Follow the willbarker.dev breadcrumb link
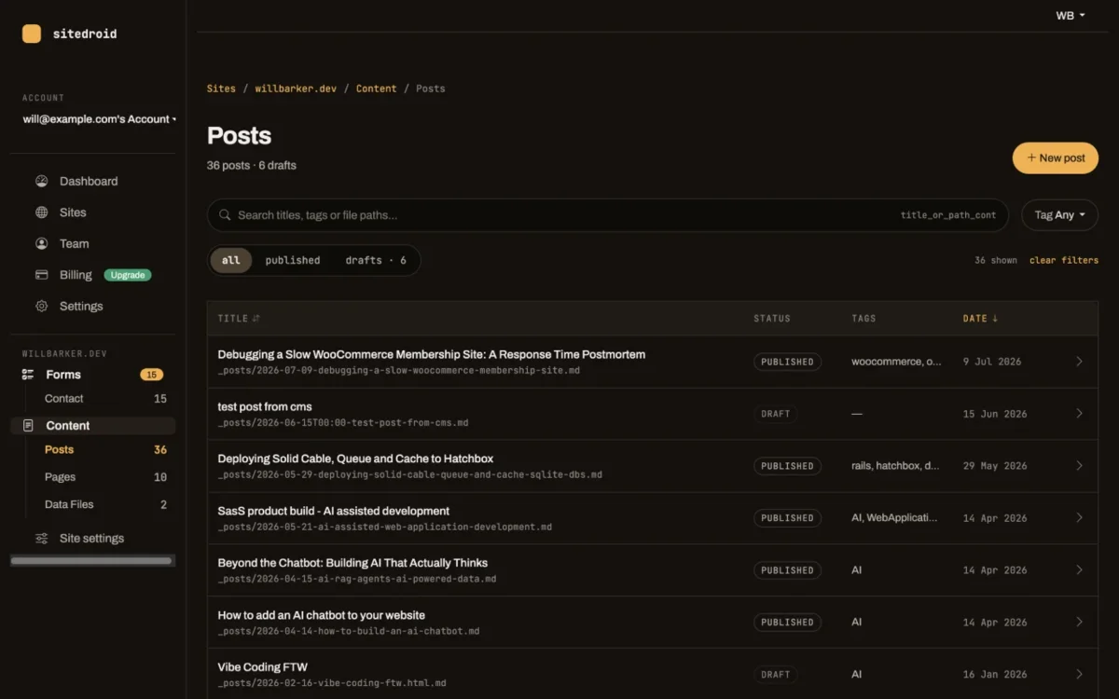The width and height of the screenshot is (1119, 699). tap(296, 89)
